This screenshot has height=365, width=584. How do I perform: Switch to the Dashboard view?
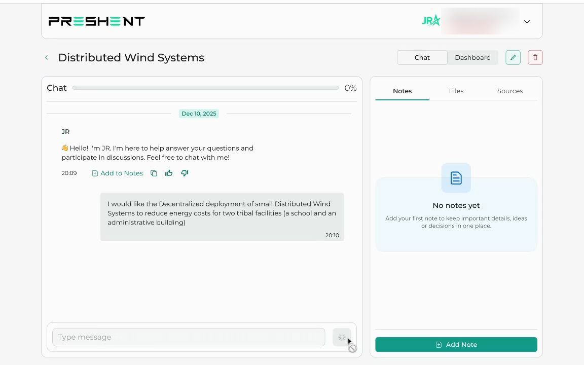click(472, 57)
